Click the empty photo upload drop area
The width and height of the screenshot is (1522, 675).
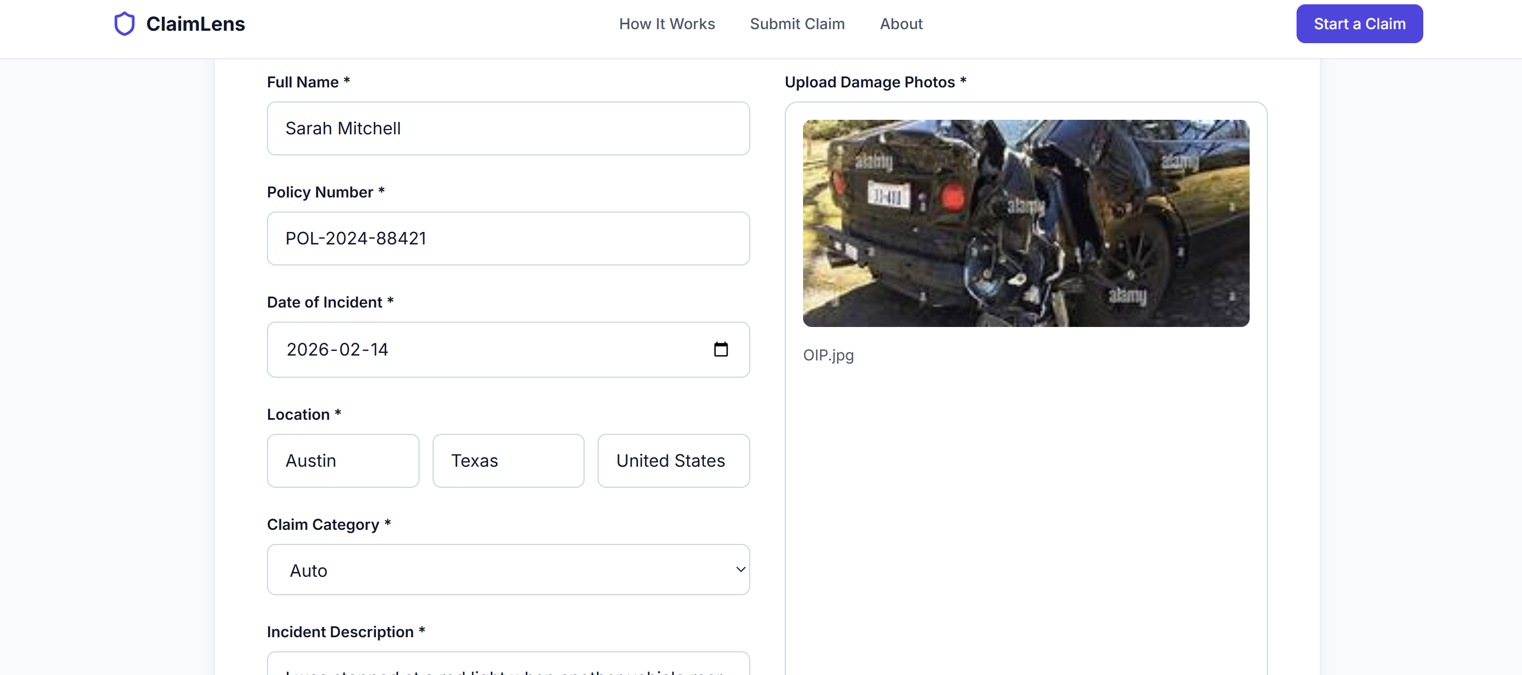pyautogui.click(x=1025, y=514)
